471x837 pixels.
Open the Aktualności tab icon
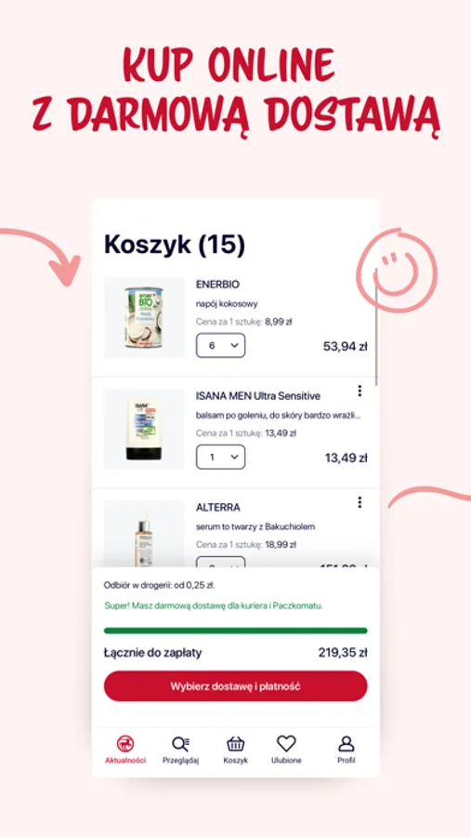125,744
